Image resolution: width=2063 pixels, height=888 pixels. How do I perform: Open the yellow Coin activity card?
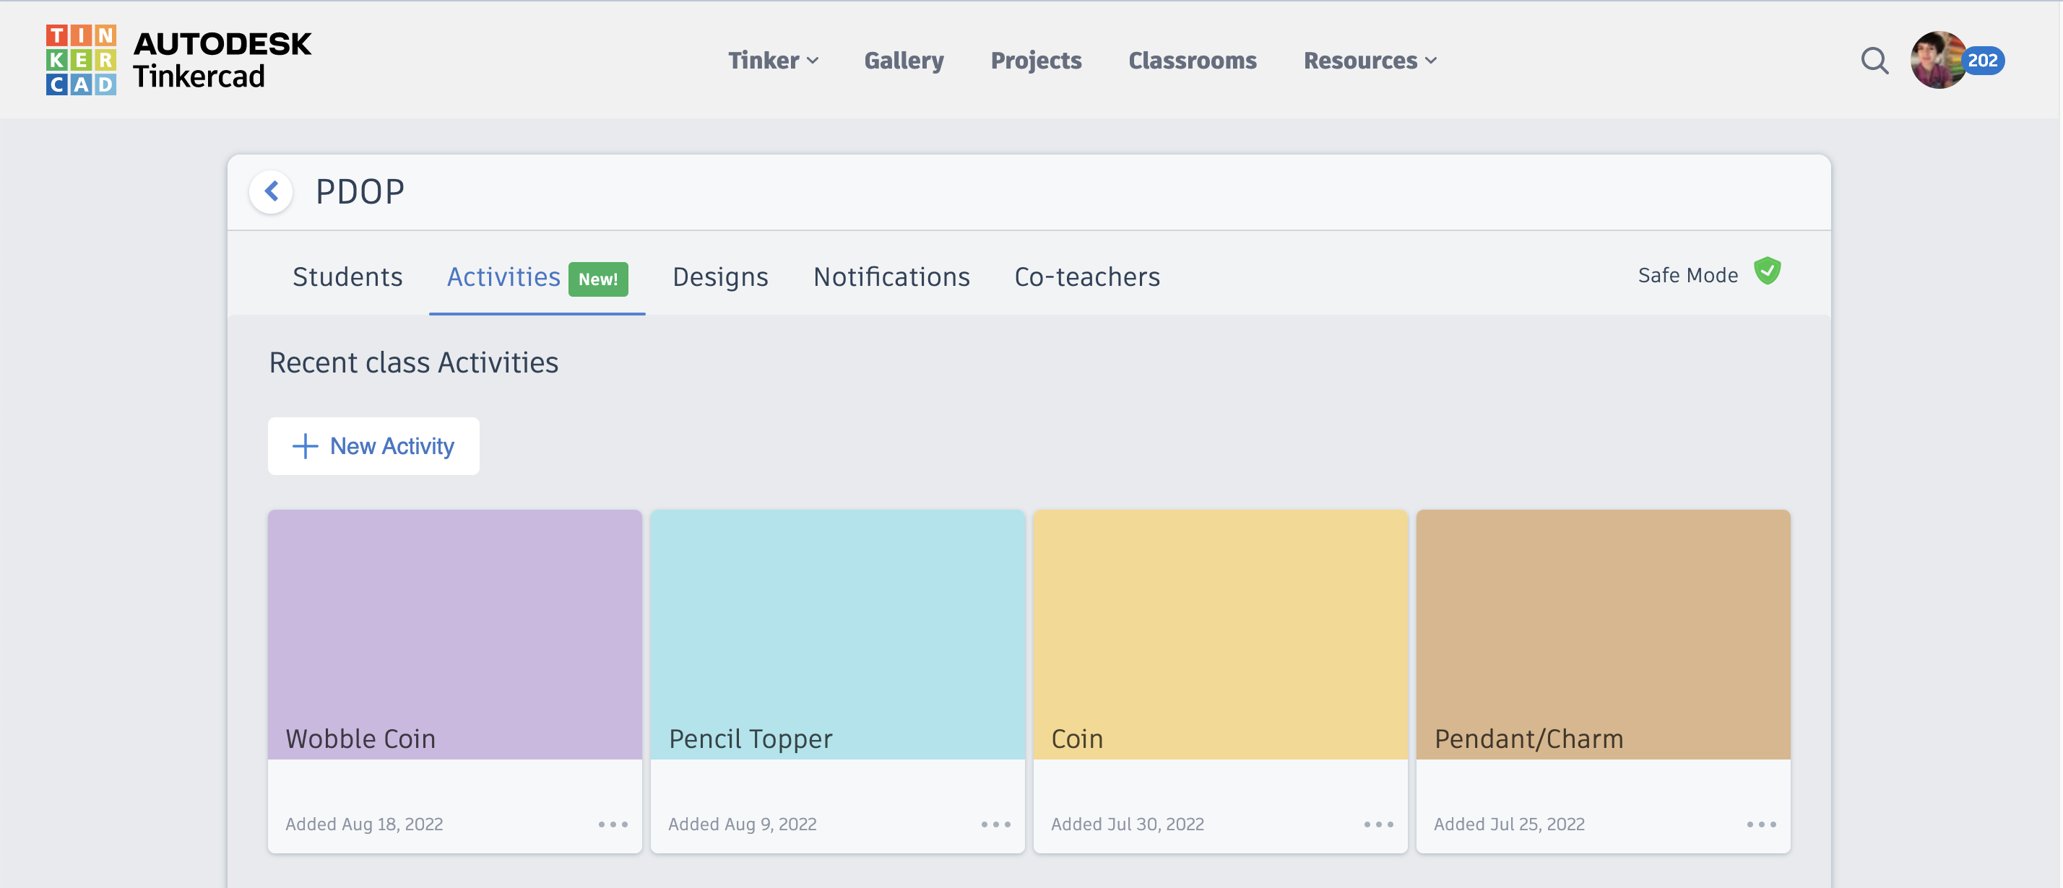tap(1220, 632)
